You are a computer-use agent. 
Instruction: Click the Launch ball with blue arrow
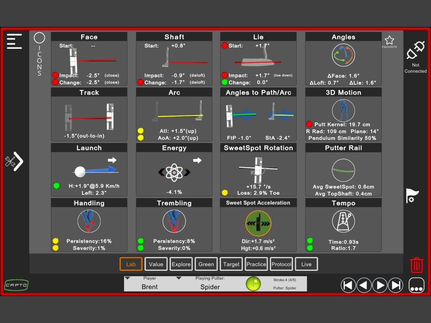95,172
